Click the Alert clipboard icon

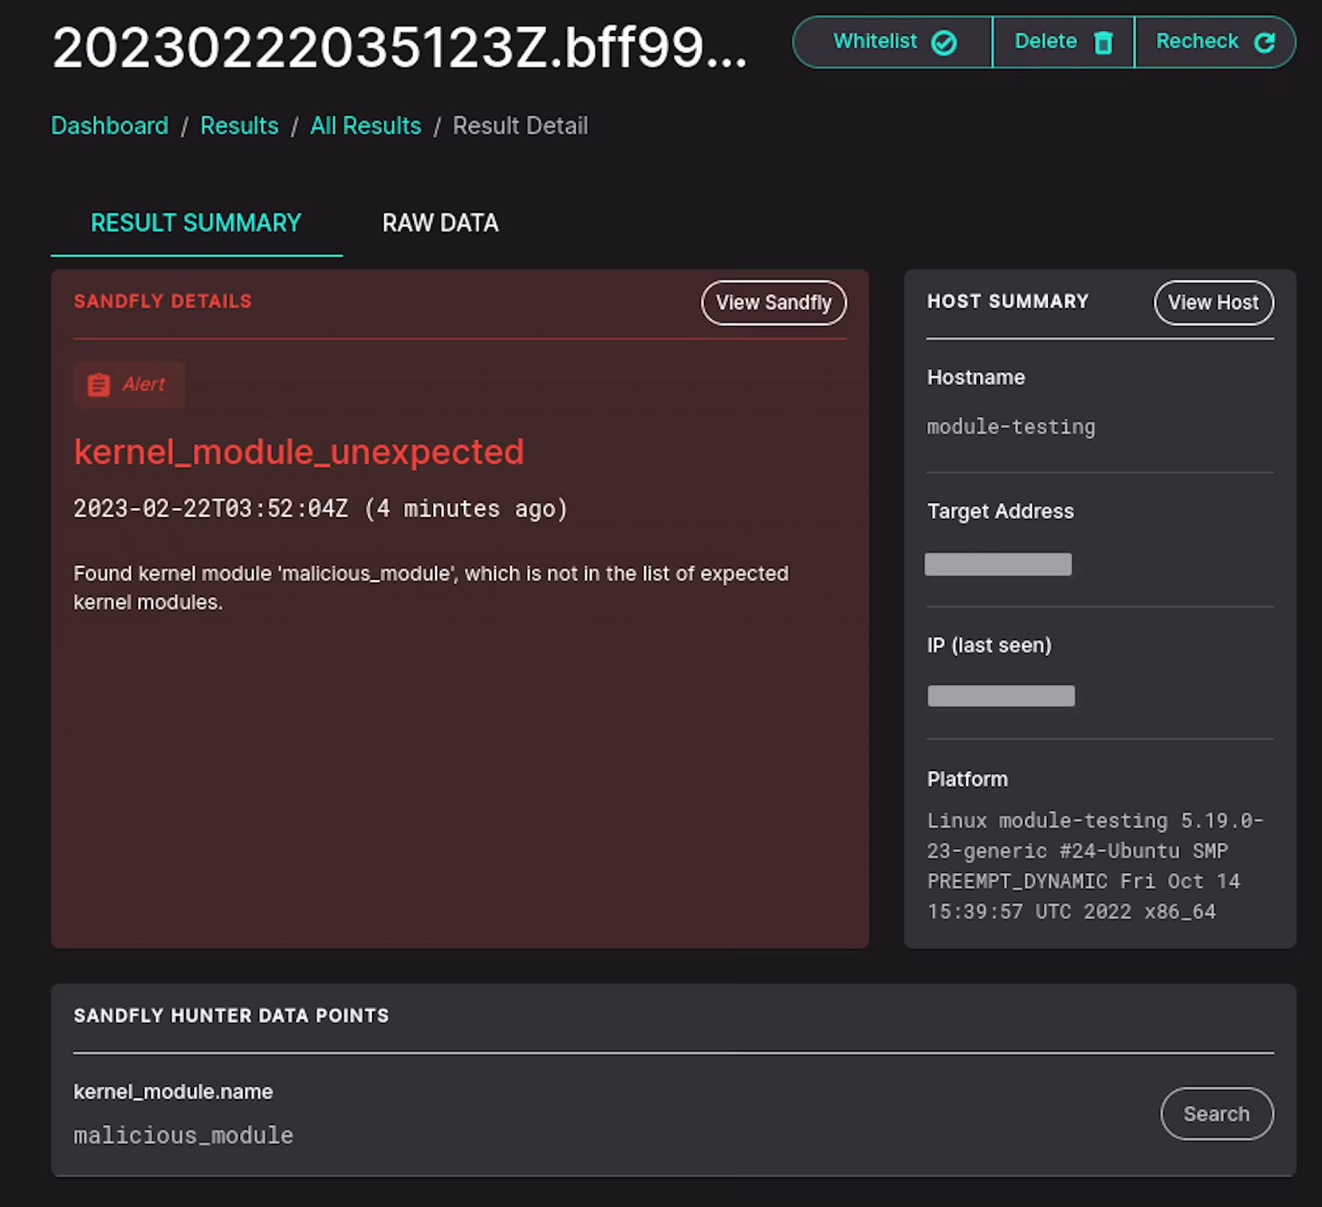(98, 385)
